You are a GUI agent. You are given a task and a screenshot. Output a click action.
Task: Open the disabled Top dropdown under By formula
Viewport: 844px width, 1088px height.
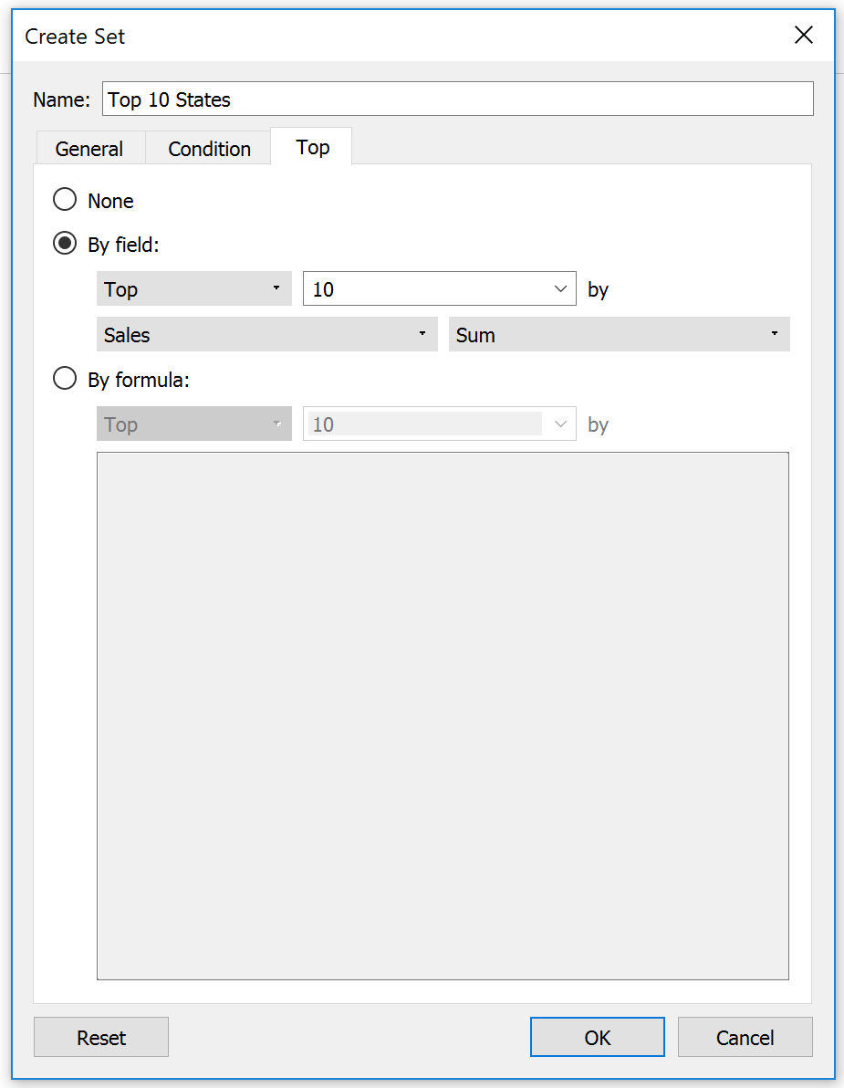(194, 424)
